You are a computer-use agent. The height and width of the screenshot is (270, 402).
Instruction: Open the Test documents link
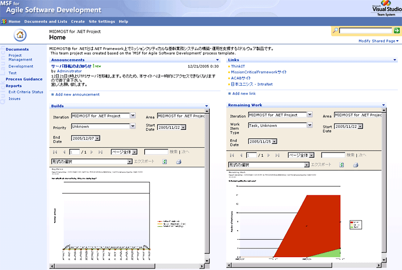click(x=12, y=73)
